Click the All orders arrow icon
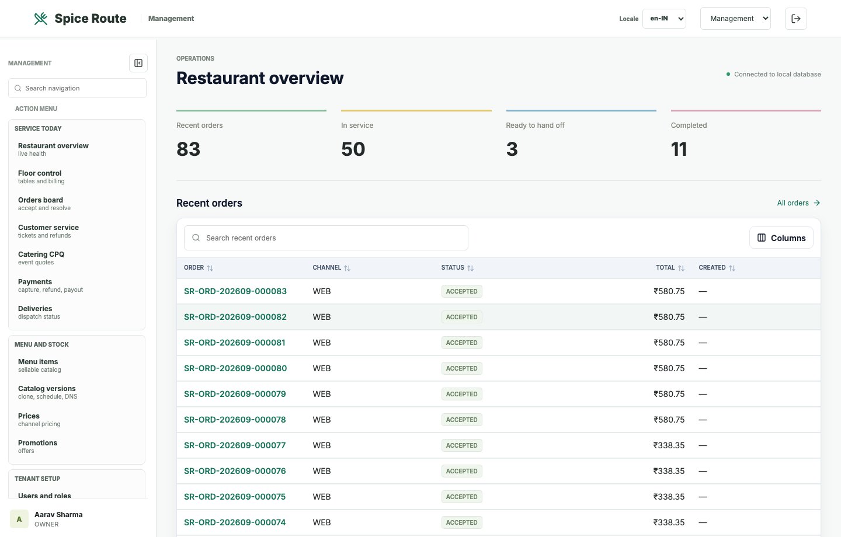This screenshot has width=841, height=537. point(817,203)
